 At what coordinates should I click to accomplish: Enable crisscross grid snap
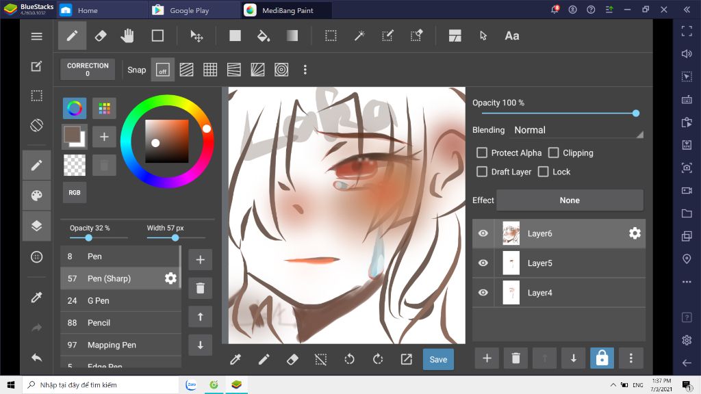(x=210, y=70)
